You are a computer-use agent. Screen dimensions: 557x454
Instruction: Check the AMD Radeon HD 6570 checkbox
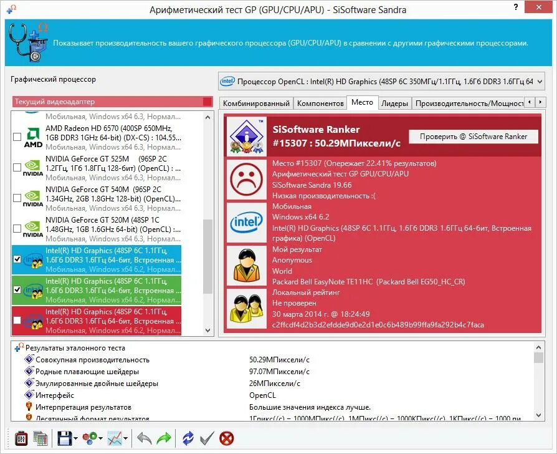click(x=17, y=137)
